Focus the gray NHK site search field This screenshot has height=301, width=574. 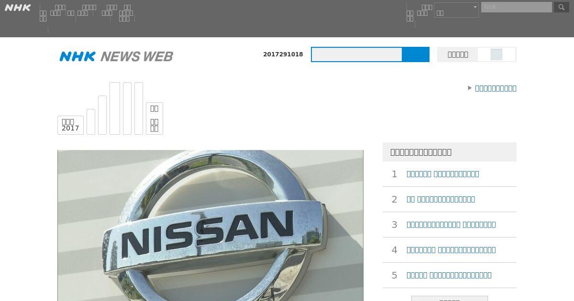click(517, 7)
